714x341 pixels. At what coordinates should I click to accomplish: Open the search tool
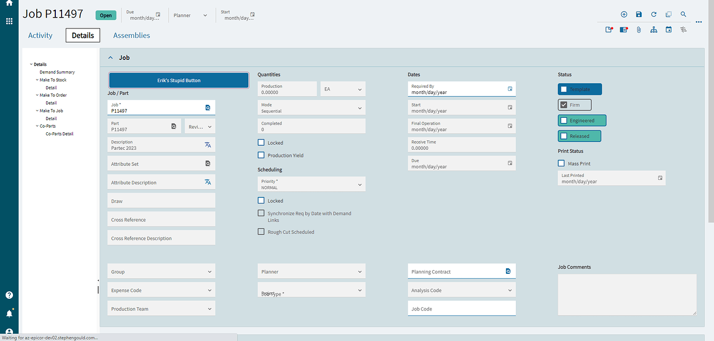point(683,14)
